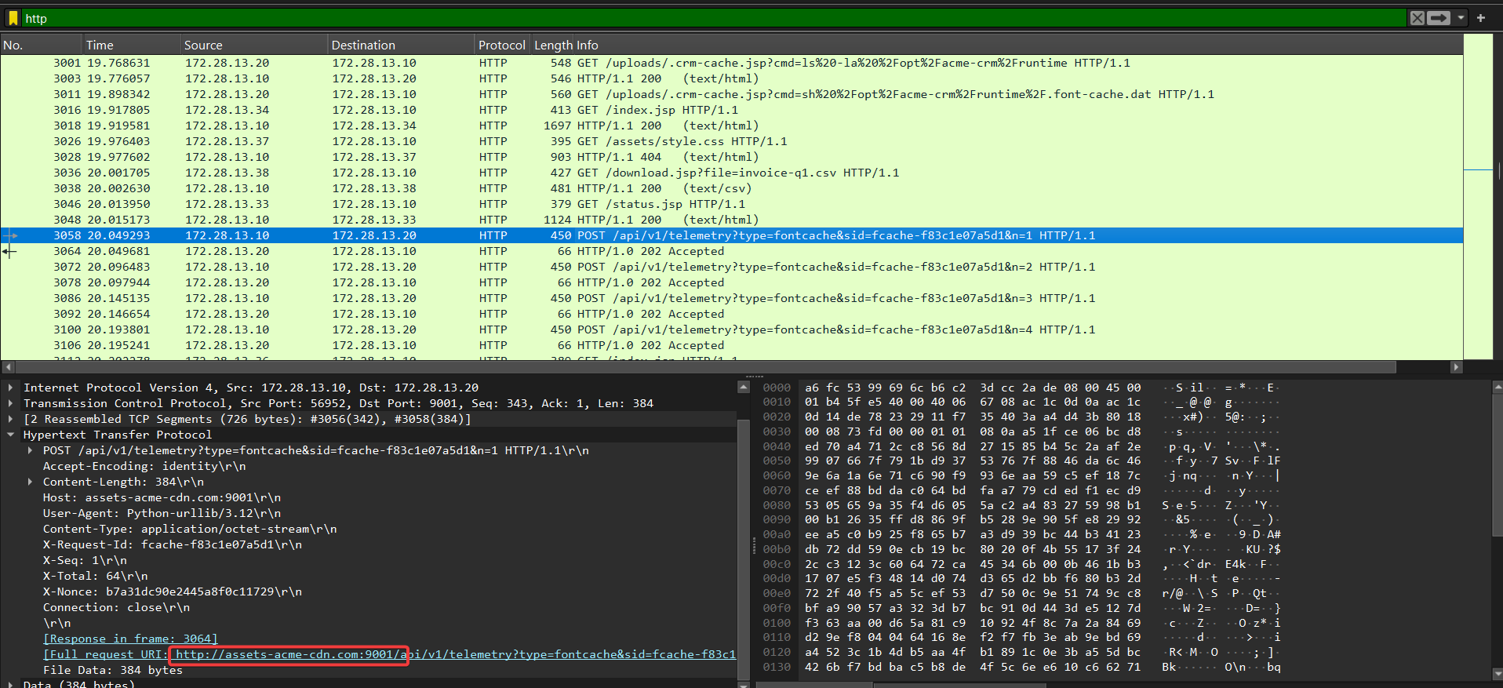1503x688 pixels.
Task: Open the display filter bookmark menu
Action: [13, 18]
